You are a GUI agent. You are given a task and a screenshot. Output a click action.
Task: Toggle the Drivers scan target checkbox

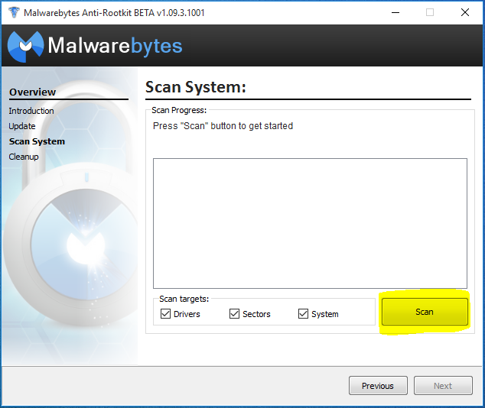click(x=165, y=314)
